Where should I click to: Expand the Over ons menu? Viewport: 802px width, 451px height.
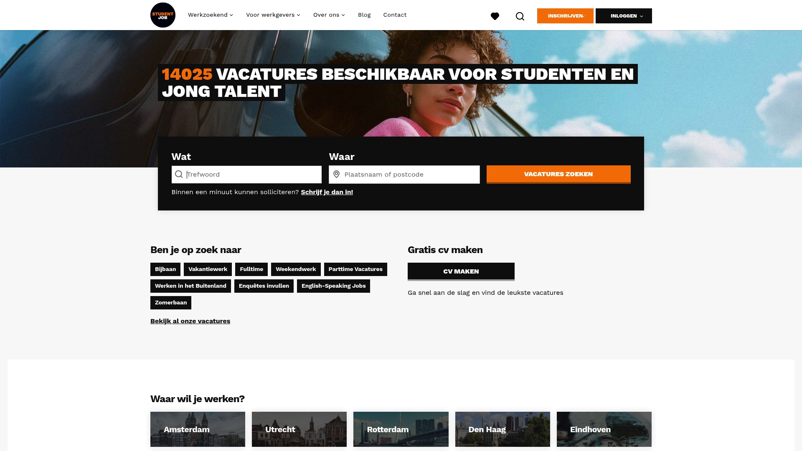tap(329, 15)
